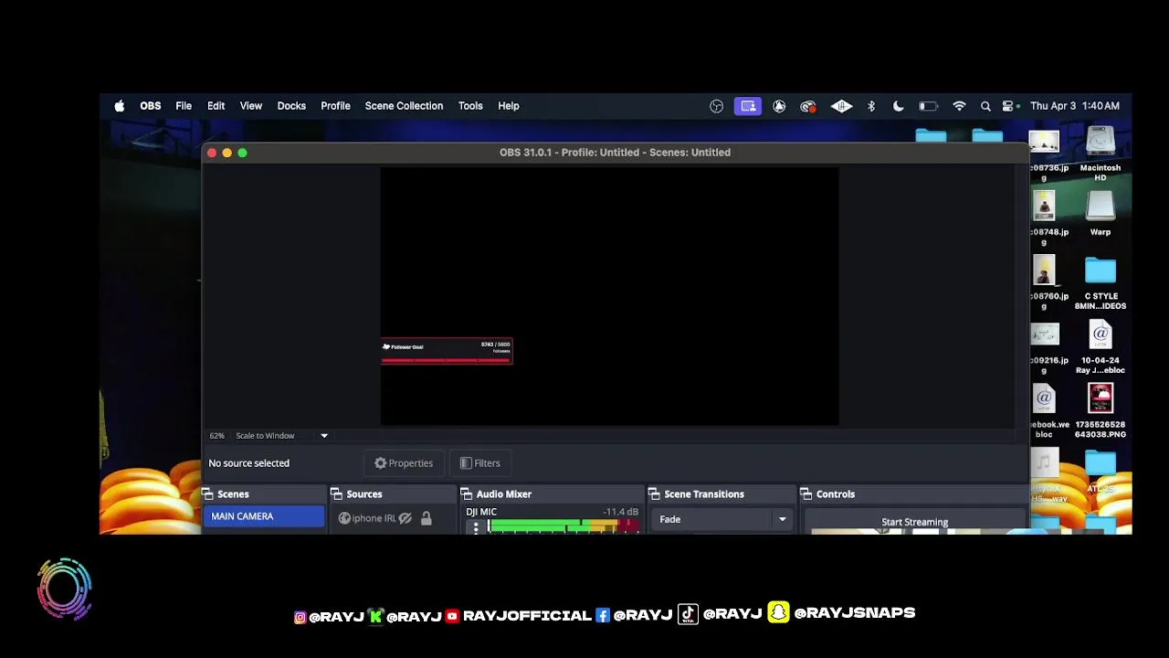Open the View menu
The image size is (1169, 658).
(250, 106)
